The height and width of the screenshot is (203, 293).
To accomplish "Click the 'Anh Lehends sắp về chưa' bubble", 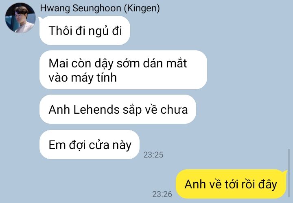I will [118, 109].
